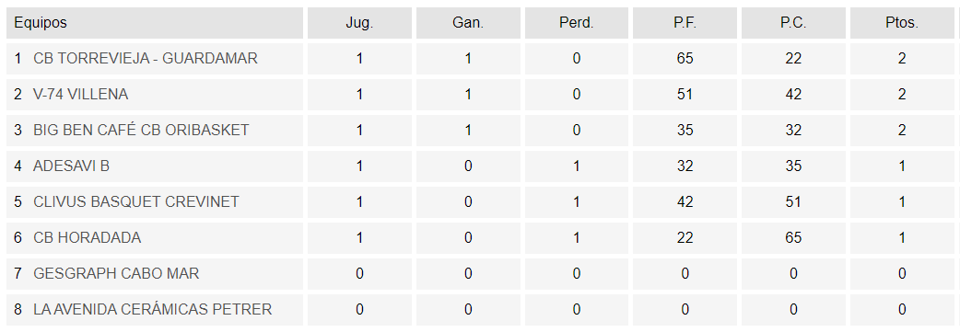Click the Gan. column header

coord(468,23)
